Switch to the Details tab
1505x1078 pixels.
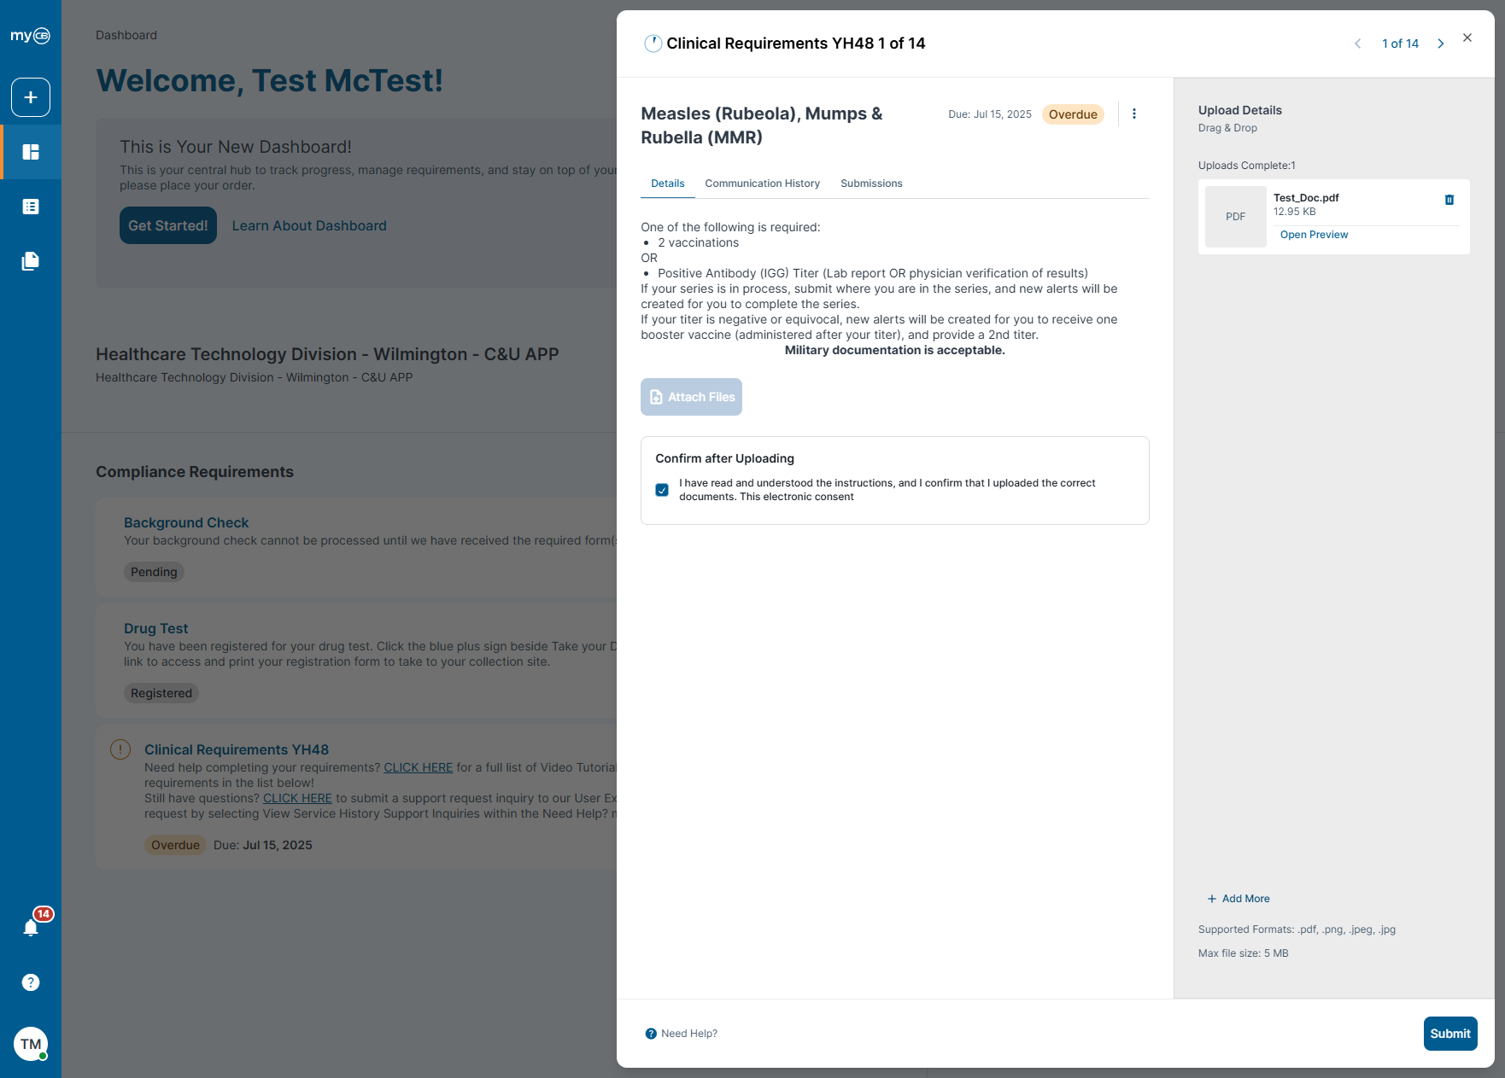pos(668,184)
